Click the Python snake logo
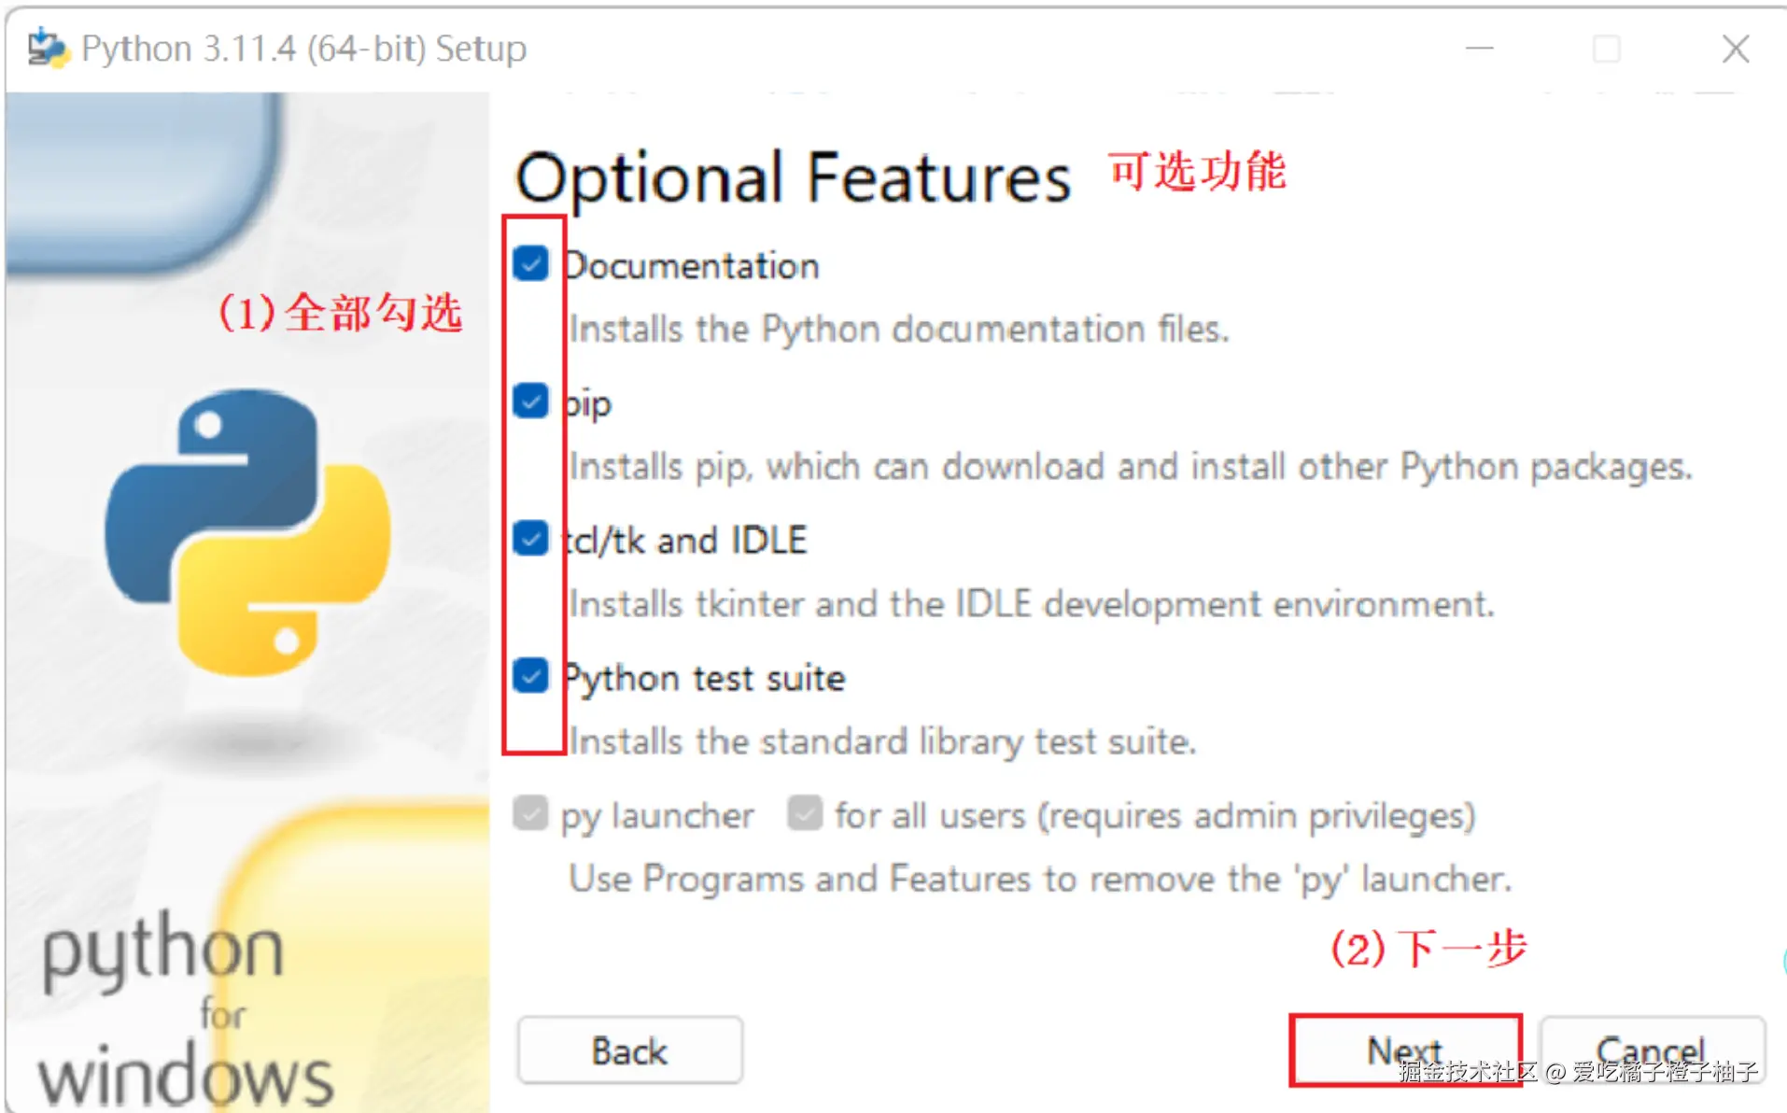 coord(247,531)
